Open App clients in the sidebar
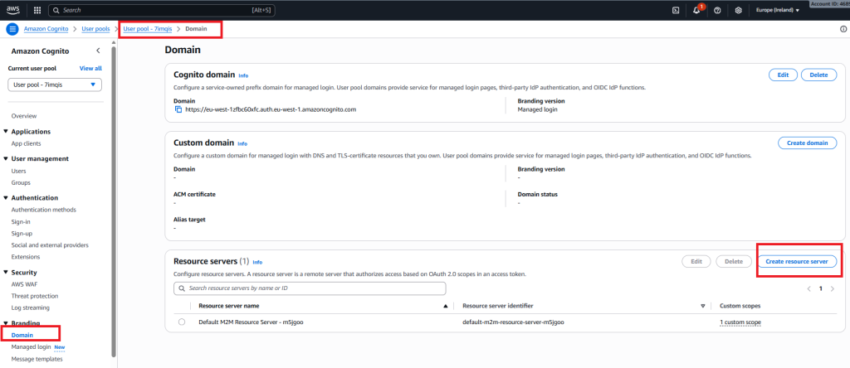This screenshot has width=850, height=368. [28, 143]
